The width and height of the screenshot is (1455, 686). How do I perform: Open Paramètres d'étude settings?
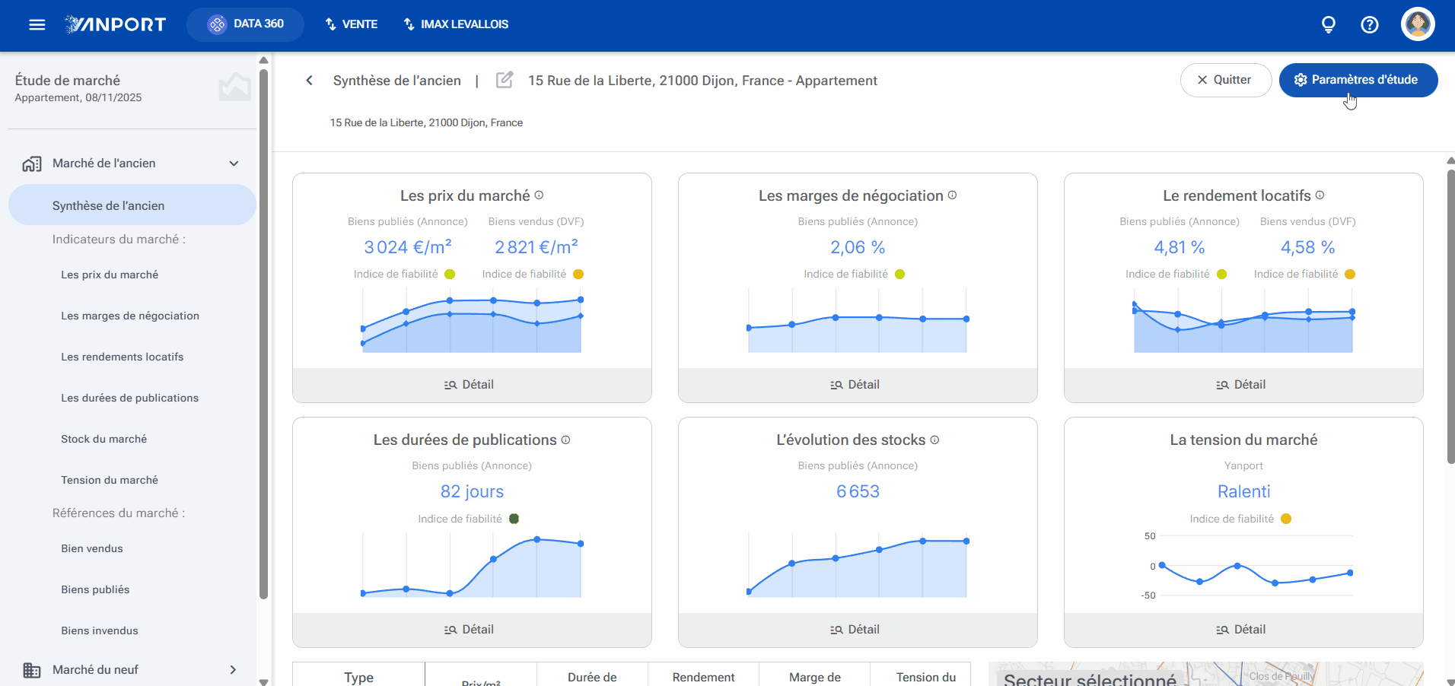tap(1358, 80)
